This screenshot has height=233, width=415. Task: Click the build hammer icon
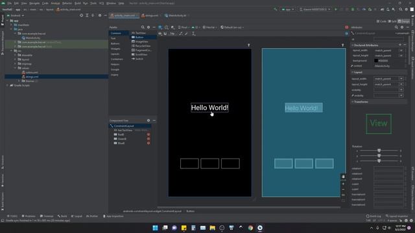[276, 9]
